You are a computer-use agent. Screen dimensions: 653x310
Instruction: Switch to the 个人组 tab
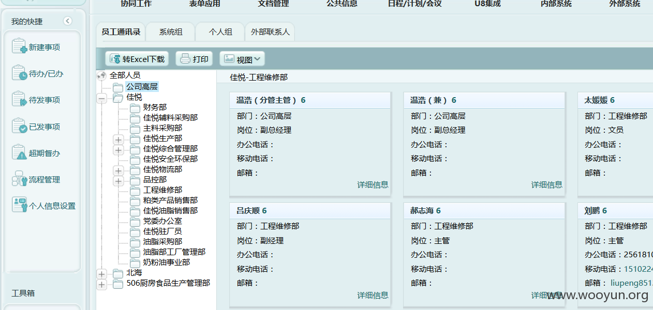[x=220, y=32]
